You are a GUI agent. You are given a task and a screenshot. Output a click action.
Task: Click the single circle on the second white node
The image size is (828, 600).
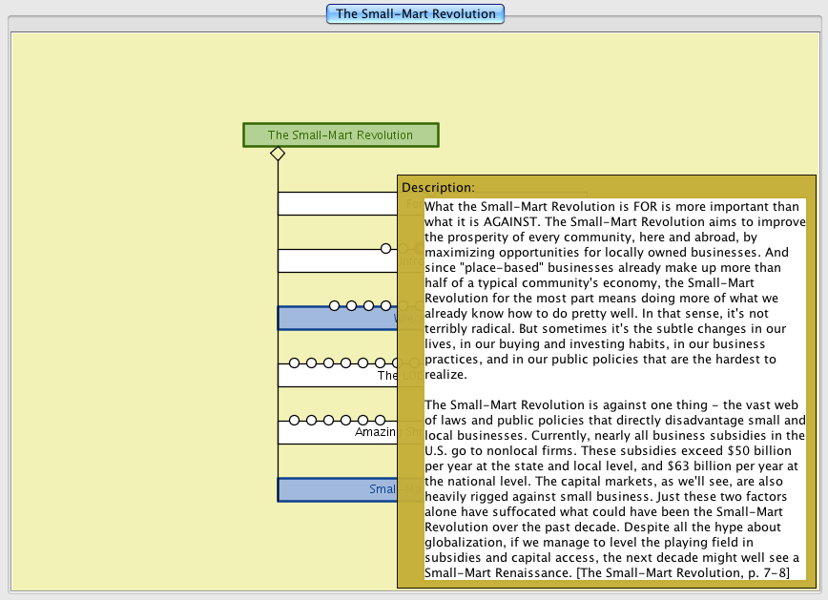point(386,249)
